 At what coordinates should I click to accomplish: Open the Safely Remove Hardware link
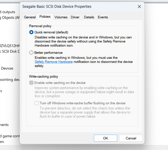pyautogui.click(x=53, y=62)
